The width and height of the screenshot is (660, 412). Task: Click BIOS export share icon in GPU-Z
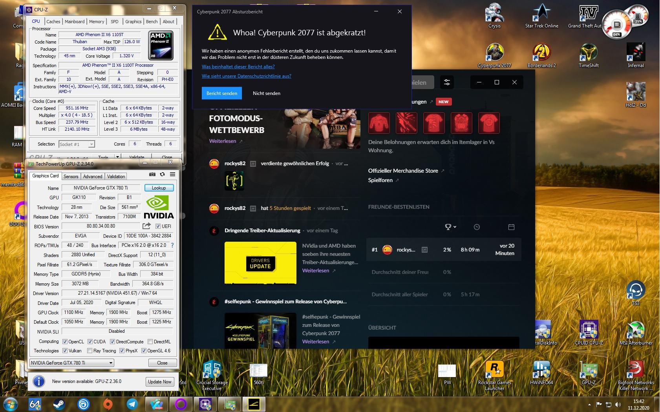(x=146, y=226)
